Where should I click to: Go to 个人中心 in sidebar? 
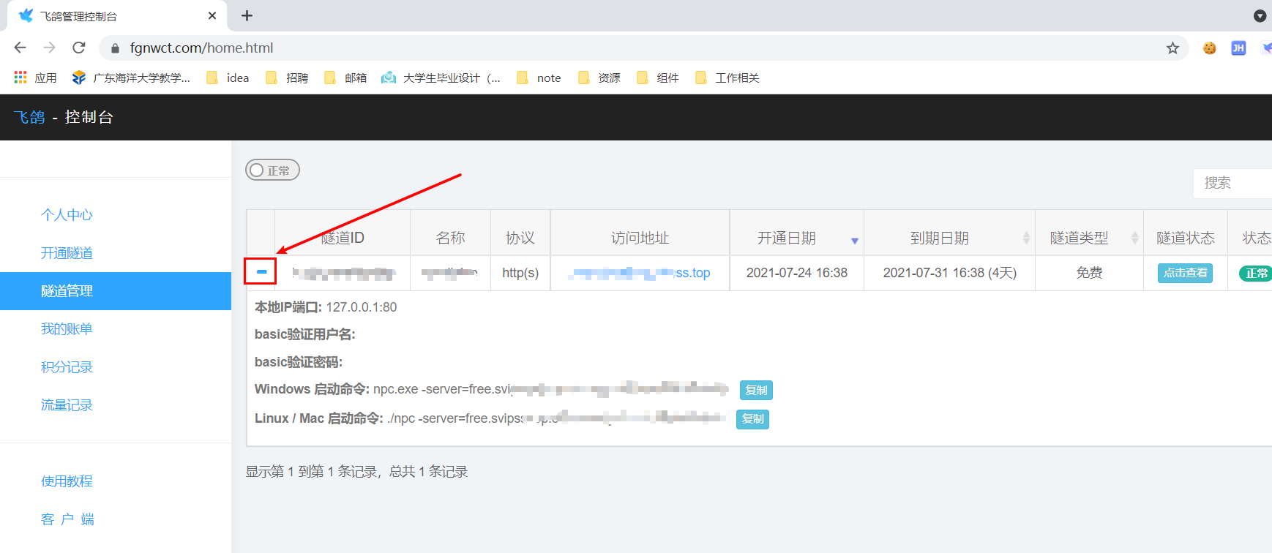[67, 215]
